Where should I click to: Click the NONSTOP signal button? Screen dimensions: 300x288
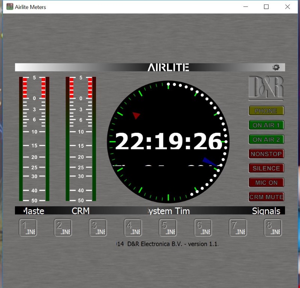pyautogui.click(x=266, y=154)
